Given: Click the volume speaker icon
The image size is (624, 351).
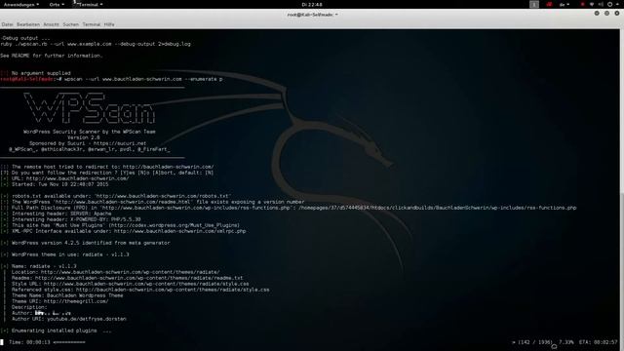Looking at the screenshot, I should (x=601, y=4).
